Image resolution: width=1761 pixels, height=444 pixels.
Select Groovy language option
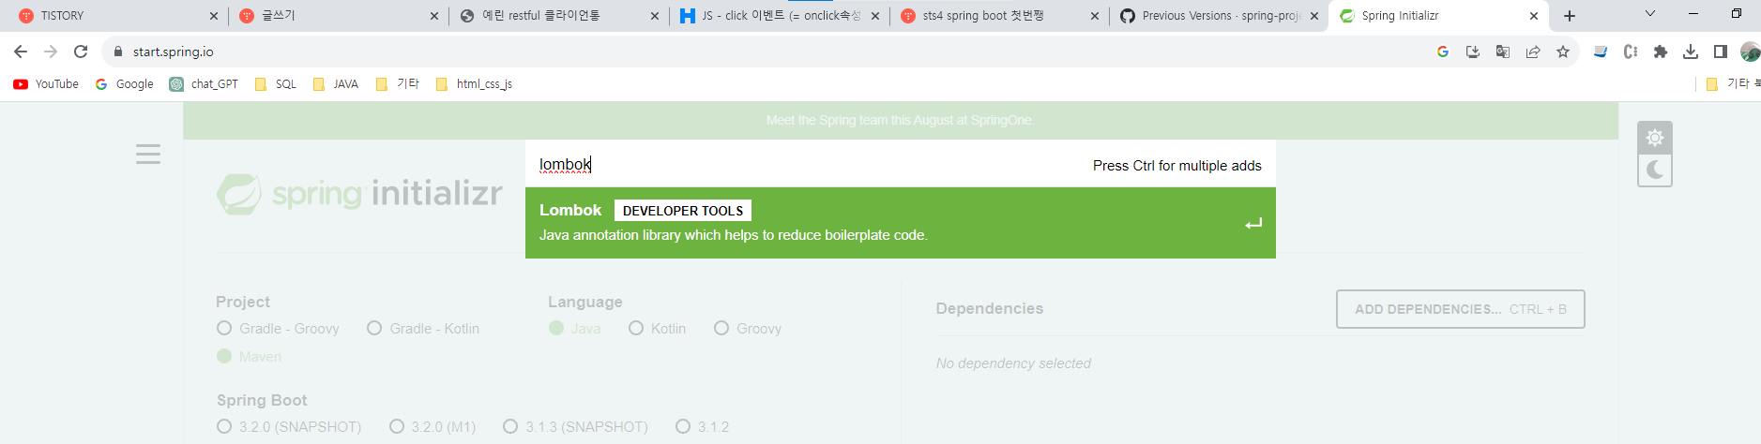[x=748, y=329]
